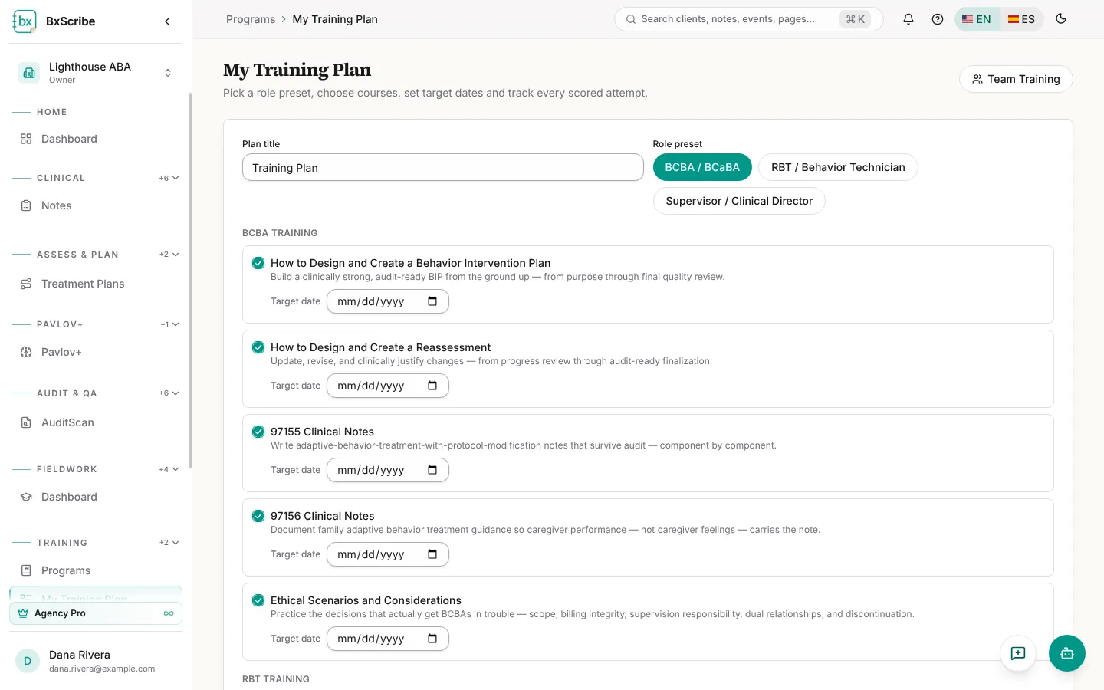The height and width of the screenshot is (690, 1104).
Task: Uncheck 97155 Clinical Notes course
Action: tap(258, 432)
